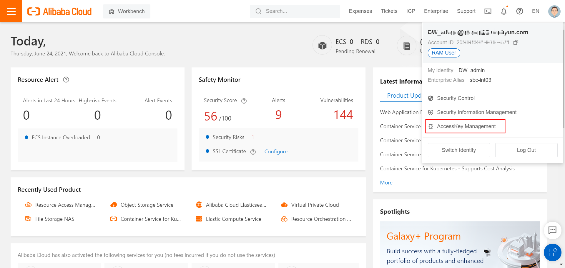Open Container Service for Kubernetes Cost Analysis news

447,169
